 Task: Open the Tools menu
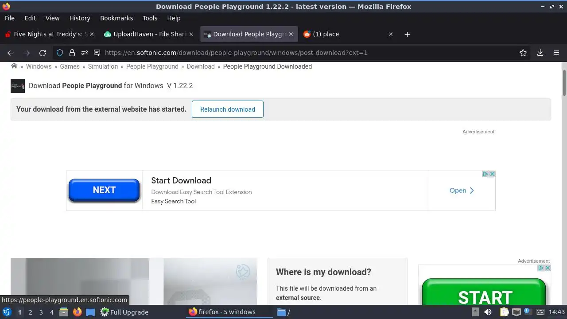pyautogui.click(x=150, y=18)
